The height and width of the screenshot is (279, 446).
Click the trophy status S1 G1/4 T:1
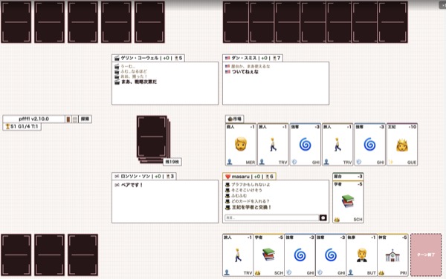pyautogui.click(x=22, y=127)
